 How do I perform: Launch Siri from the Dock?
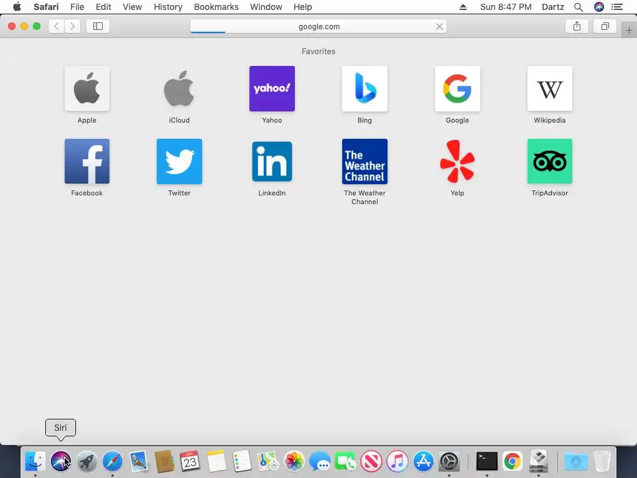point(61,461)
